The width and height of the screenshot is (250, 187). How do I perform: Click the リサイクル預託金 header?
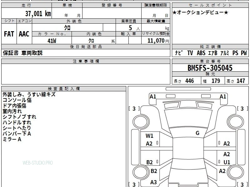pos(156,34)
